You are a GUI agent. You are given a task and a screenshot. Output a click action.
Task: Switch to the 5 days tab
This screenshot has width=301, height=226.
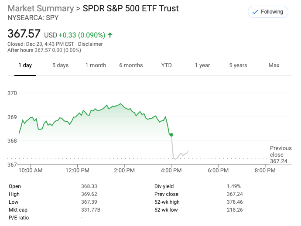click(x=60, y=65)
